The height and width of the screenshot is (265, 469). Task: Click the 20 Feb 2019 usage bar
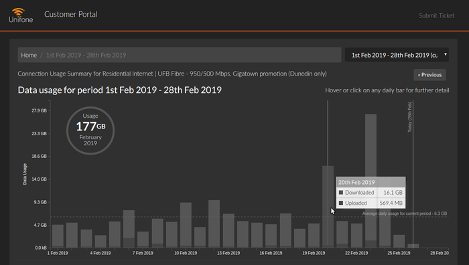328,207
